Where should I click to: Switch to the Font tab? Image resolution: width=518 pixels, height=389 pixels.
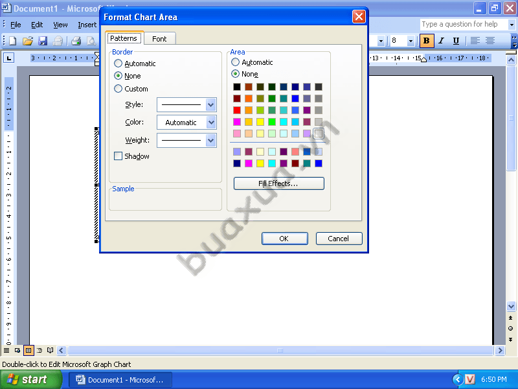(x=159, y=39)
